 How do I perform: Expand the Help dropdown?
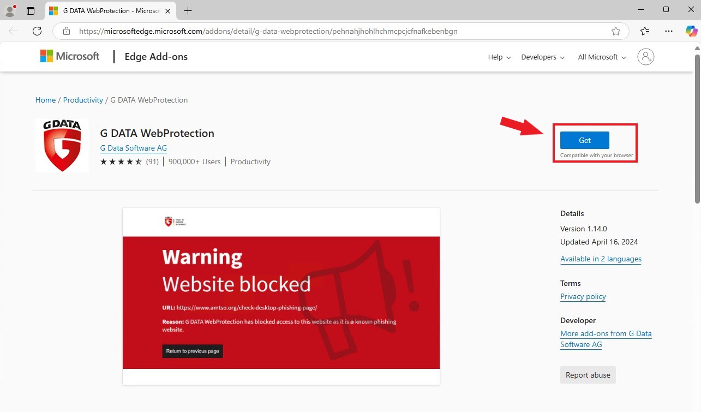(499, 57)
